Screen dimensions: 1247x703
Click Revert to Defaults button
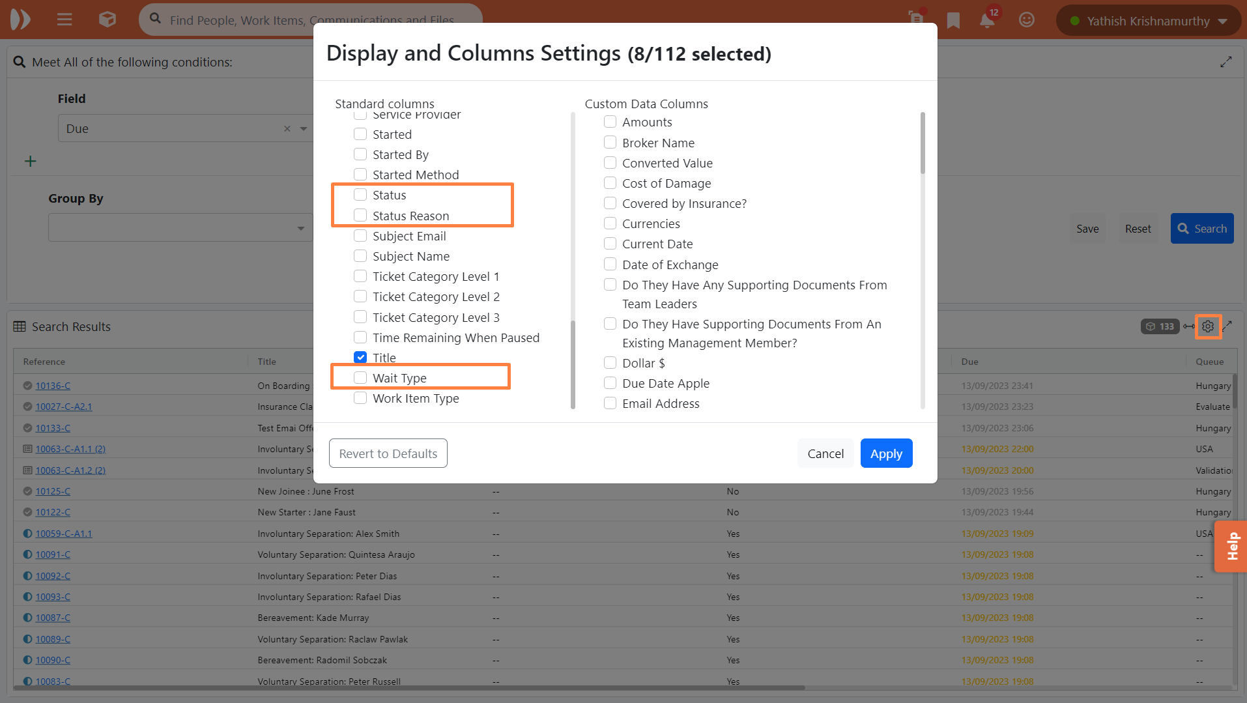(388, 453)
